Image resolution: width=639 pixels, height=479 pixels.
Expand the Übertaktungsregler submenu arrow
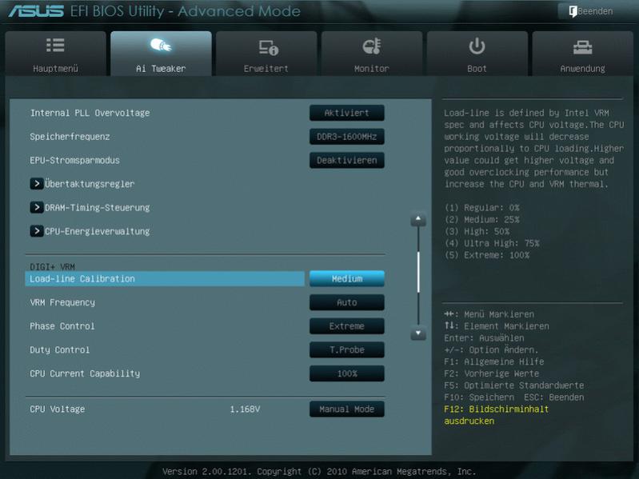click(x=36, y=184)
